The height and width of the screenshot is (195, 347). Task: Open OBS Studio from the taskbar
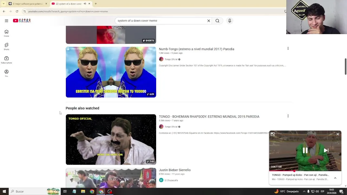coord(110,191)
